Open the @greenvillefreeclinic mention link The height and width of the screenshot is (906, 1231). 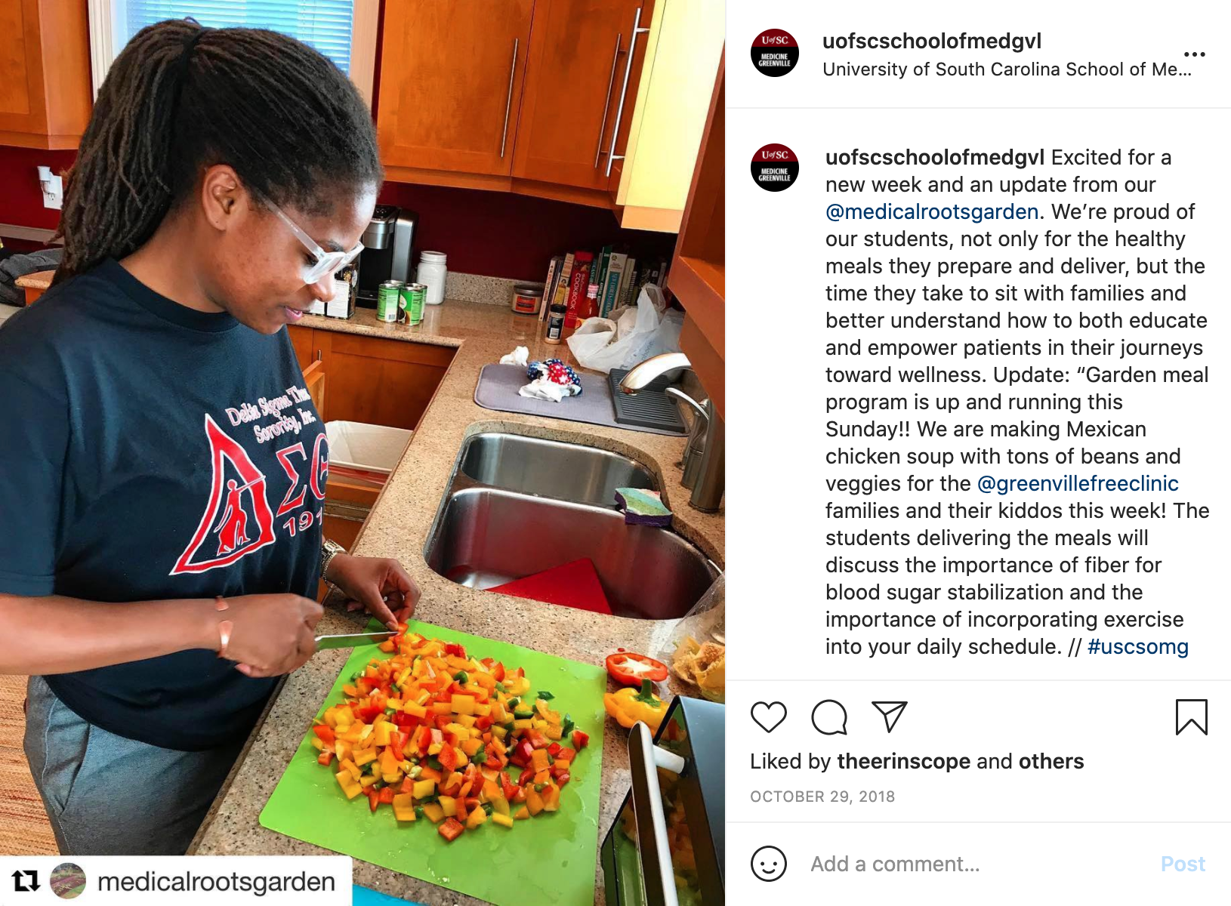click(x=1078, y=484)
